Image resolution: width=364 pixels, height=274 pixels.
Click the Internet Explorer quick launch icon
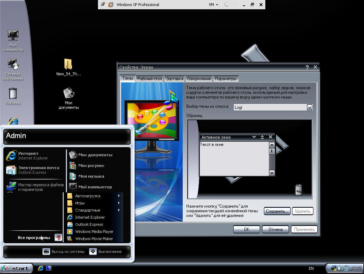pos(41,268)
